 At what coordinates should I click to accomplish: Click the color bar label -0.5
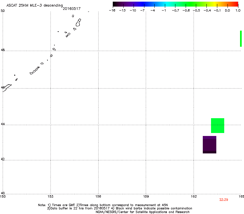point(197,11)
